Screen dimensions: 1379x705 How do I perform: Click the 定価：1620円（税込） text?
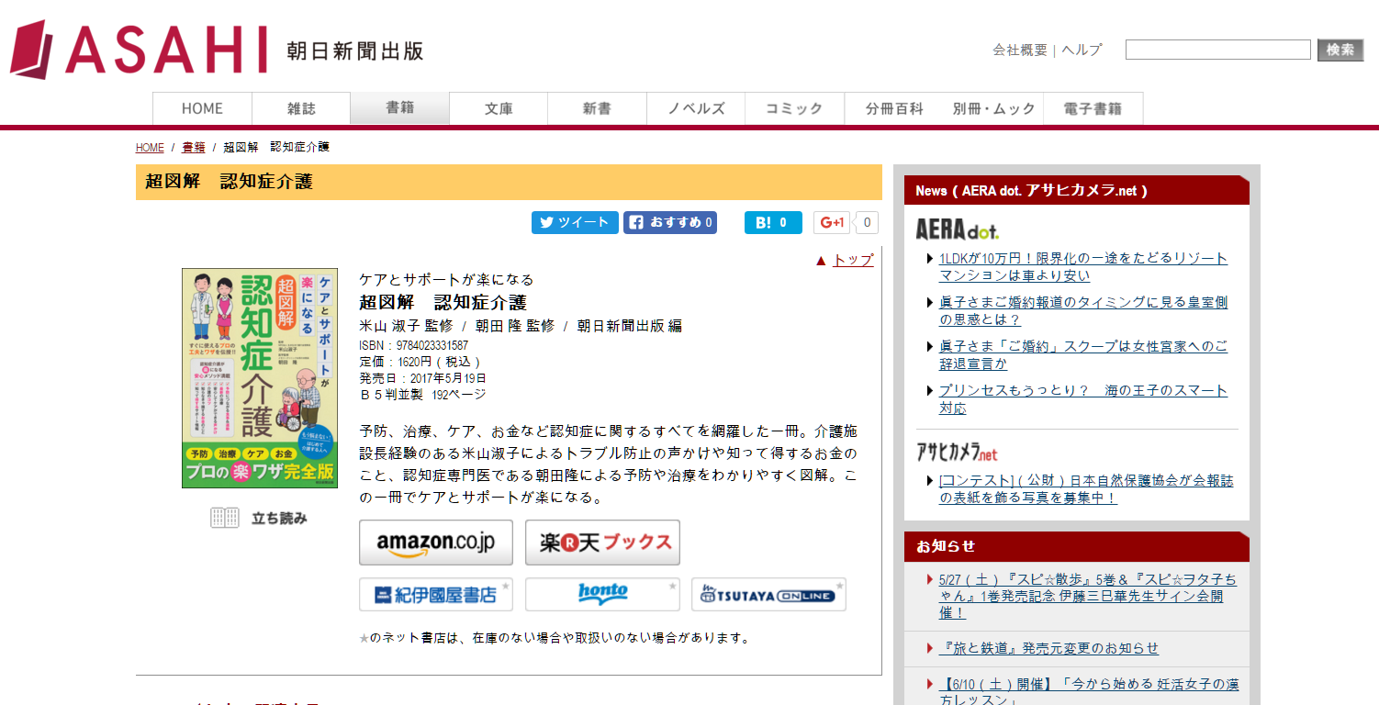coord(420,362)
